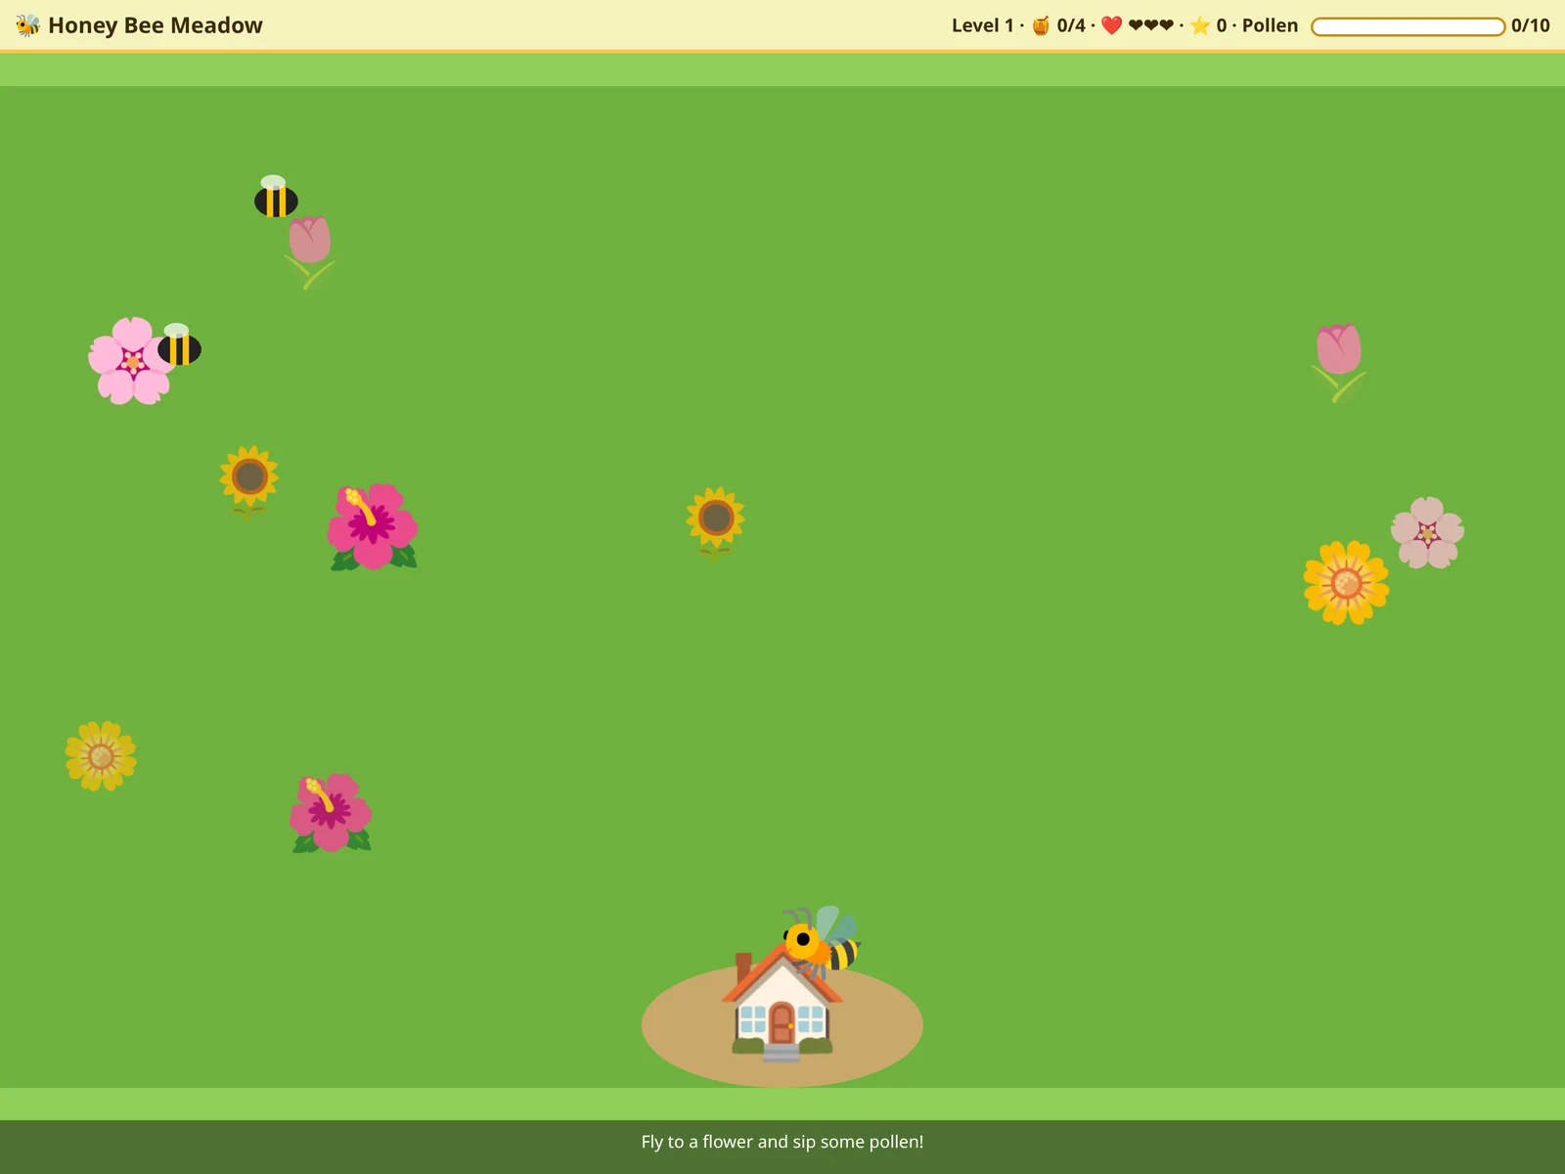Pick the bright pink cherry blossom beside the bumblebee
The image size is (1565, 1174).
[131, 360]
